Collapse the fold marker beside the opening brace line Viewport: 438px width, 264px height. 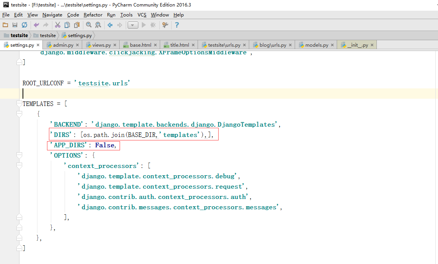19,114
